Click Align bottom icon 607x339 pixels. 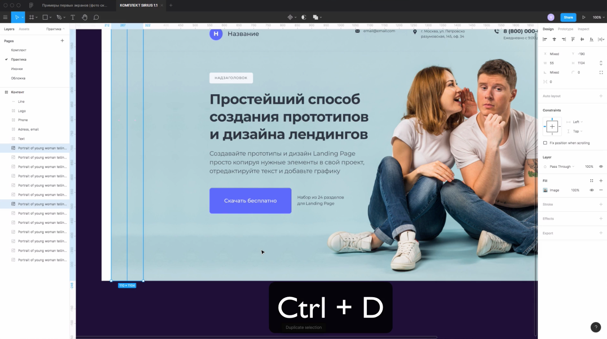[591, 39]
